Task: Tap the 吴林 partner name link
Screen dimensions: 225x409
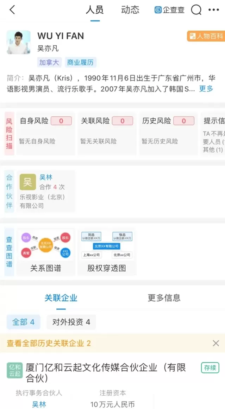Action: [x=46, y=177]
